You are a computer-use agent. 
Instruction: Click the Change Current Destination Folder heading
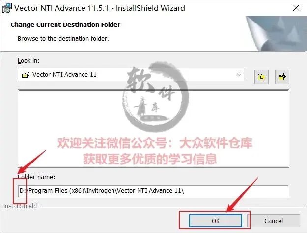pyautogui.click(x=66, y=25)
